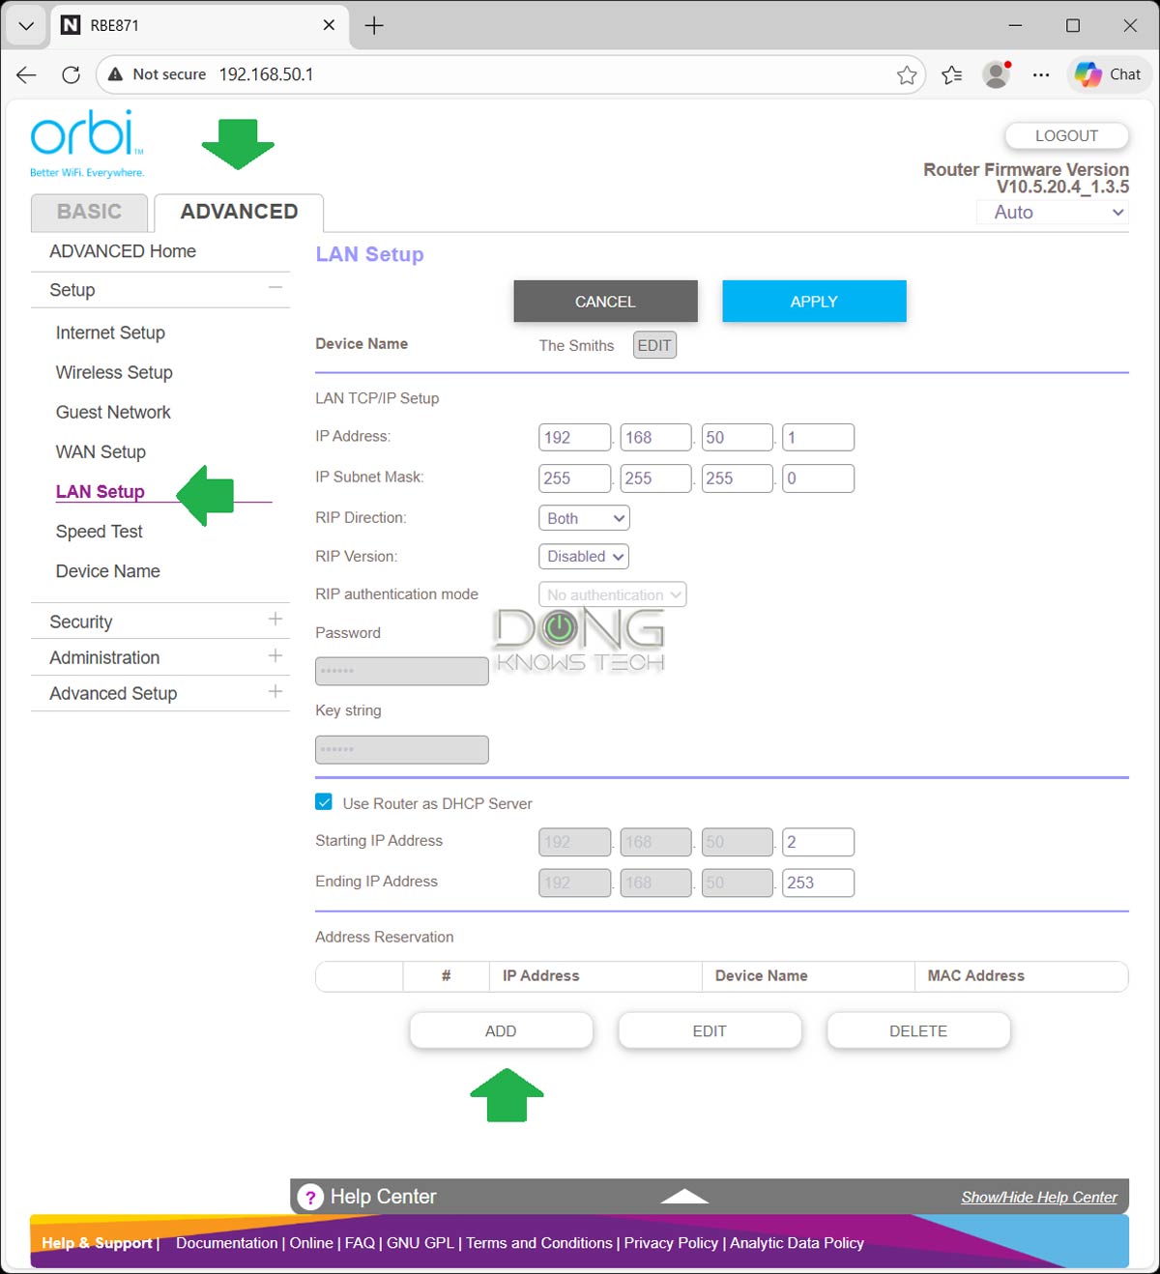
Task: Open Copilot Chat in the browser toolbar
Action: (1108, 74)
